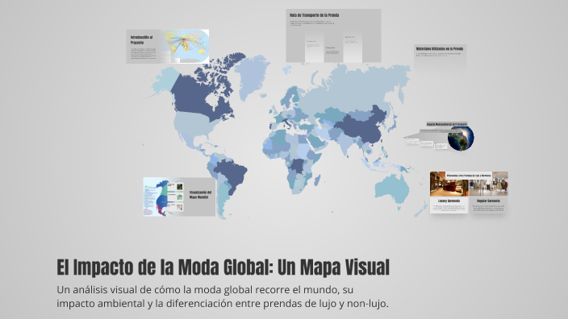Open the "Introducción al Proyecto" heading
This screenshot has width=568, height=319.
tap(142, 39)
